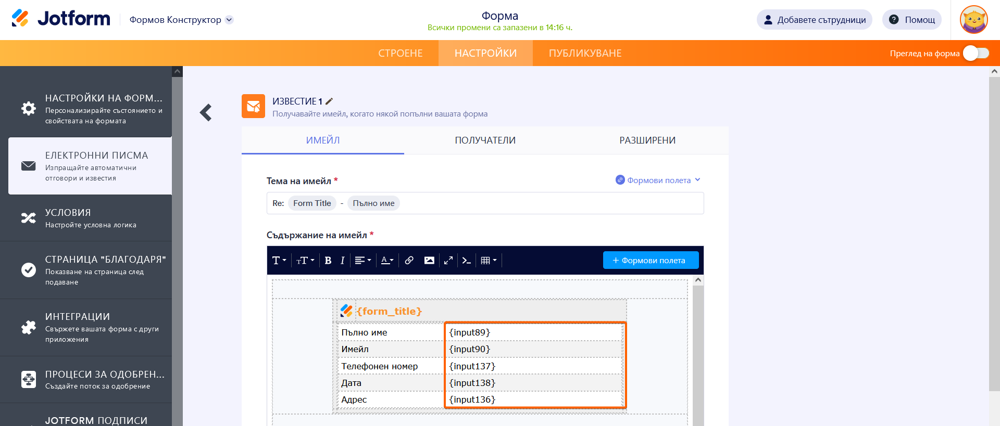Go back with the left arrow
This screenshot has height=426, width=1000.
point(206,112)
